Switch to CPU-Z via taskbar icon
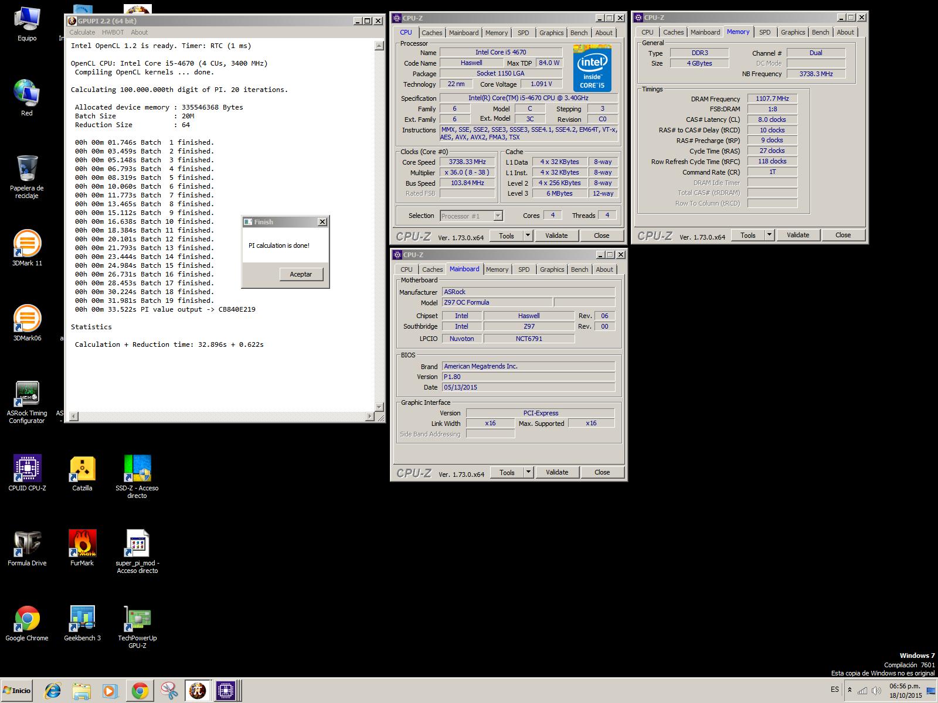Screen dimensions: 938x703 pos(226,691)
